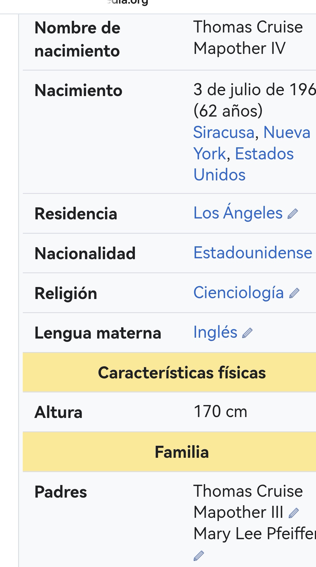Click the pencil icon after Mapother III
The height and width of the screenshot is (567, 316).
tap(293, 513)
